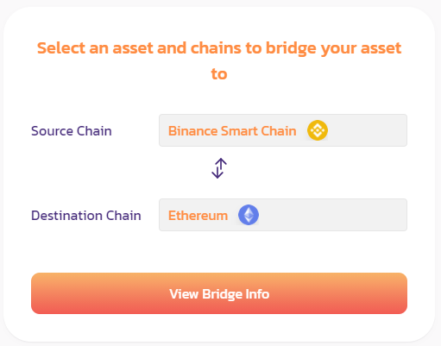Click the Source Chain label
Image resolution: width=441 pixels, height=346 pixels.
72,131
